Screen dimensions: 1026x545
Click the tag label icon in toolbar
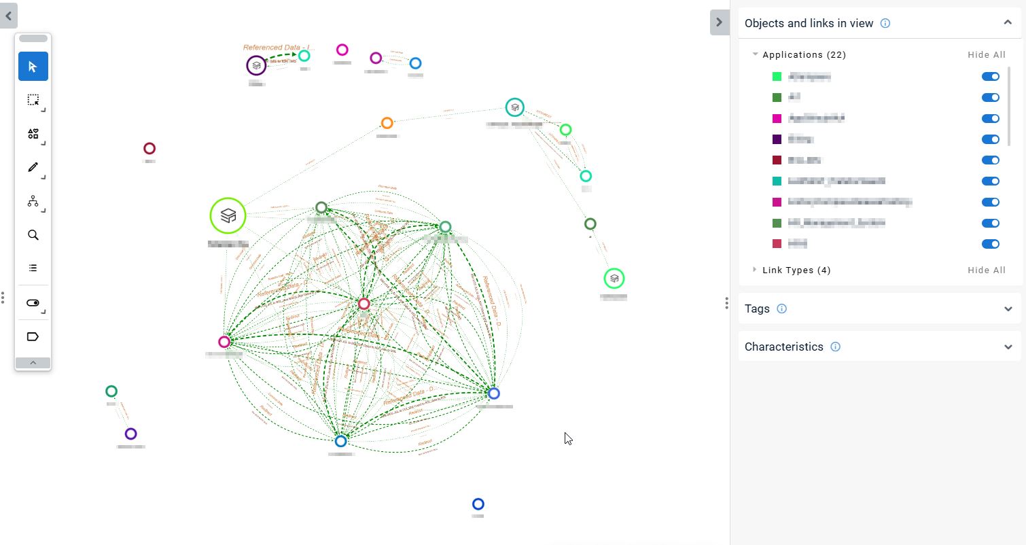[33, 336]
